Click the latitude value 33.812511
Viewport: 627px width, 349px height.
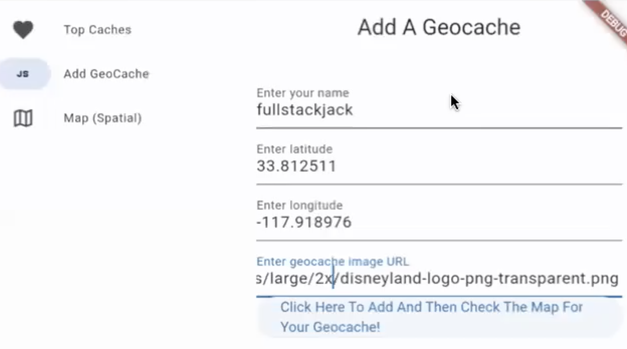coord(296,166)
